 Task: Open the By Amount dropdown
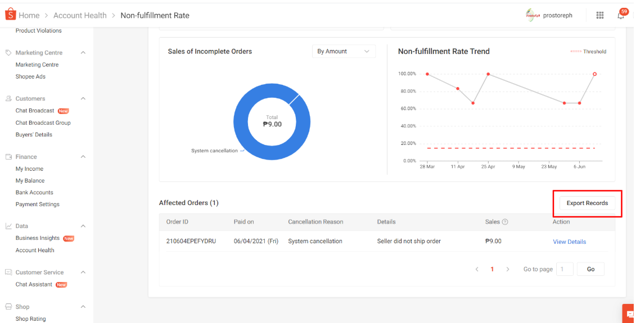click(344, 52)
